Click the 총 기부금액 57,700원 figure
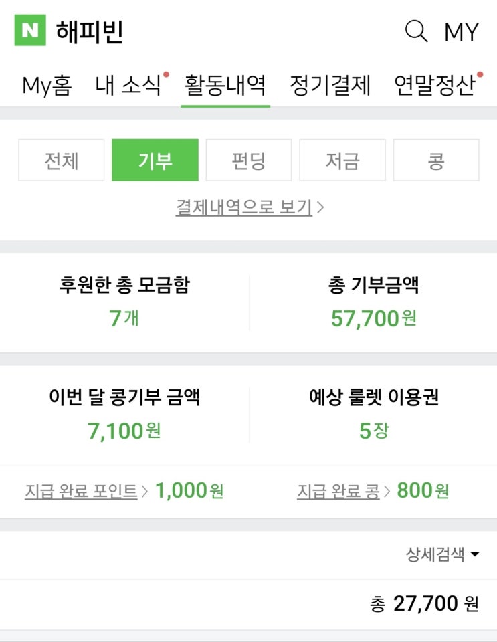 coord(373,318)
